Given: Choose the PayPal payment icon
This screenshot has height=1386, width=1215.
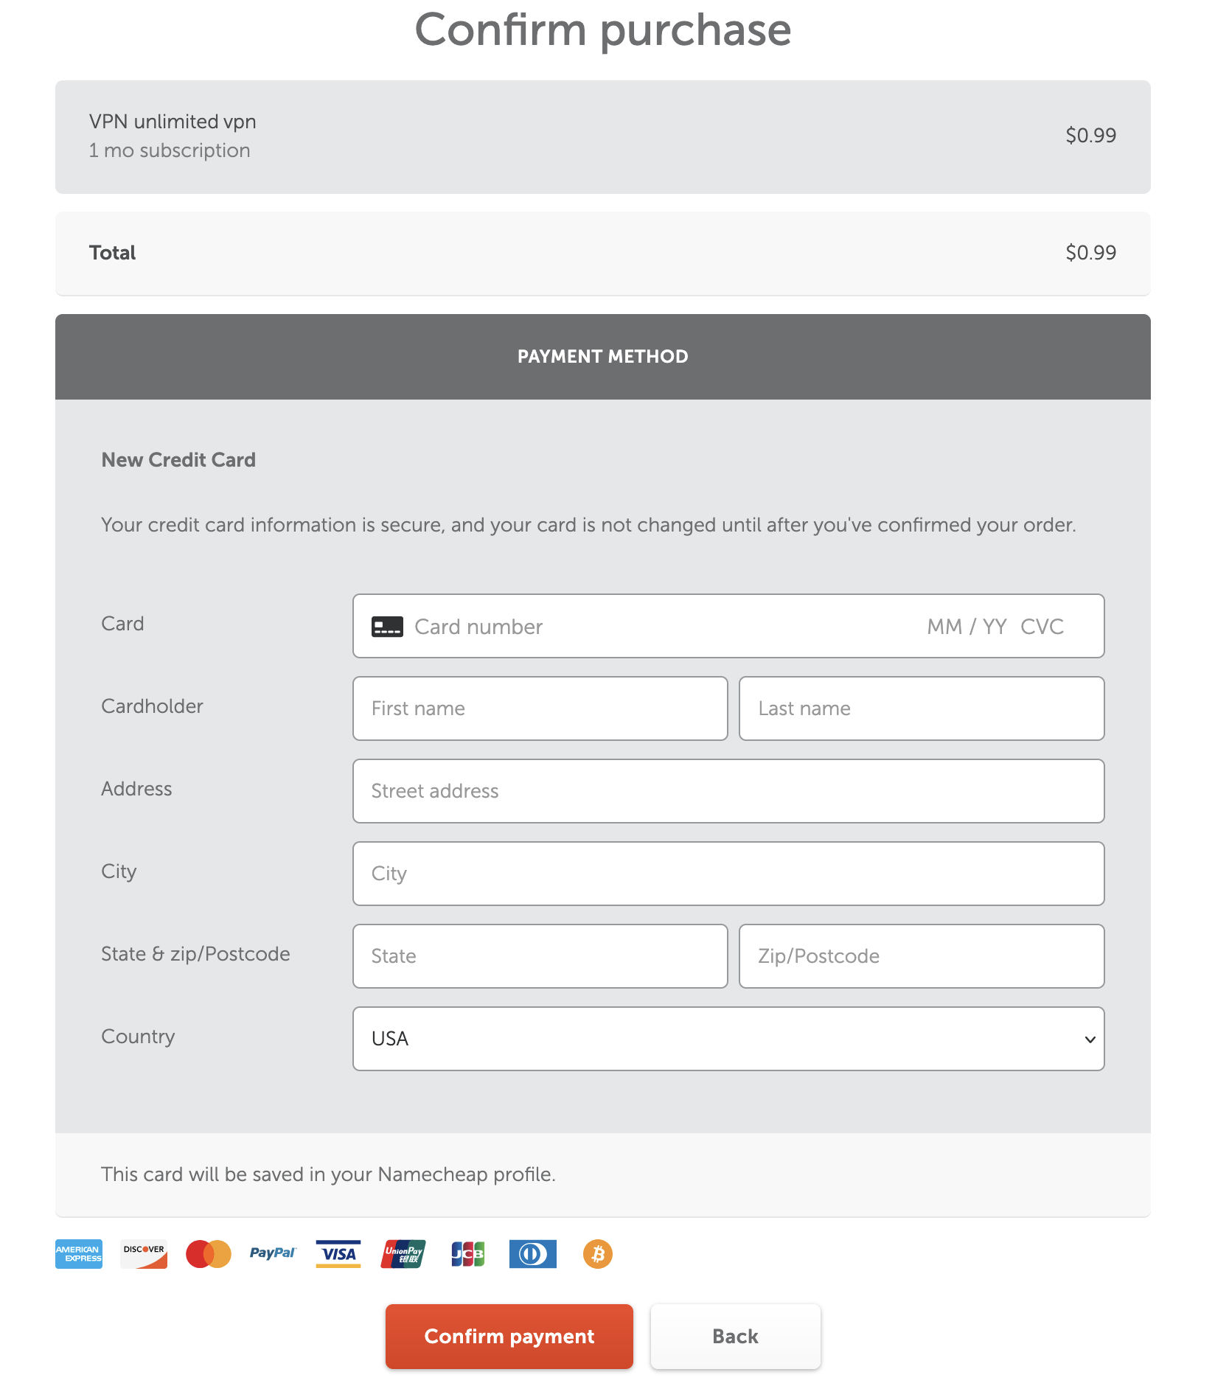Looking at the screenshot, I should [x=273, y=1253].
